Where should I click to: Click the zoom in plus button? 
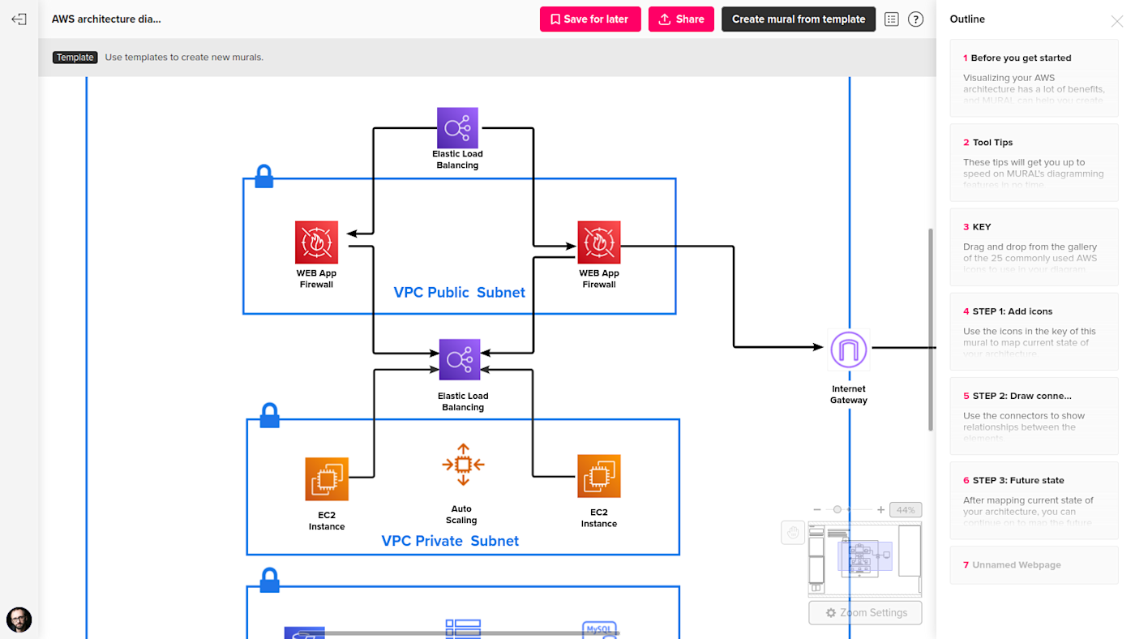coord(880,510)
